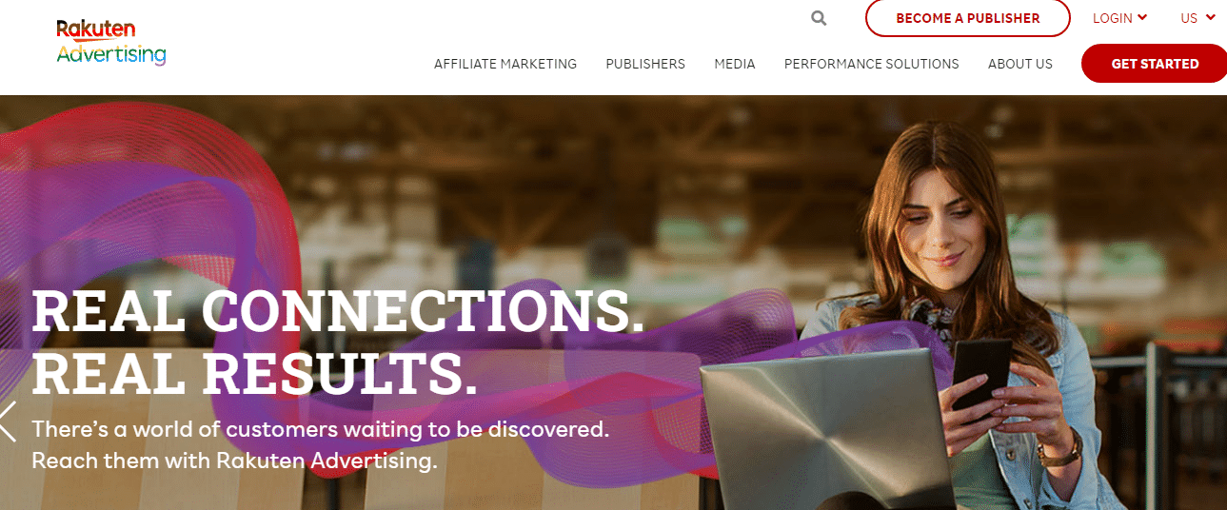Open the LOGIN menu label
The image size is (1227, 510).
tap(1113, 18)
